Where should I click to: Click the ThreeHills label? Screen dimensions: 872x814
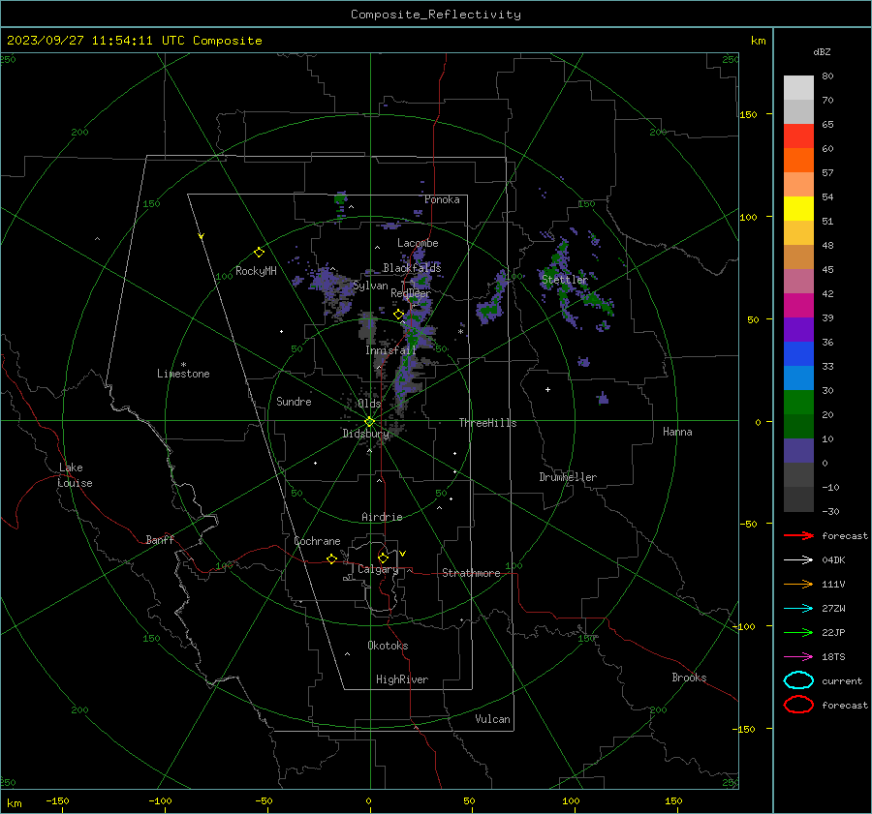coord(487,423)
